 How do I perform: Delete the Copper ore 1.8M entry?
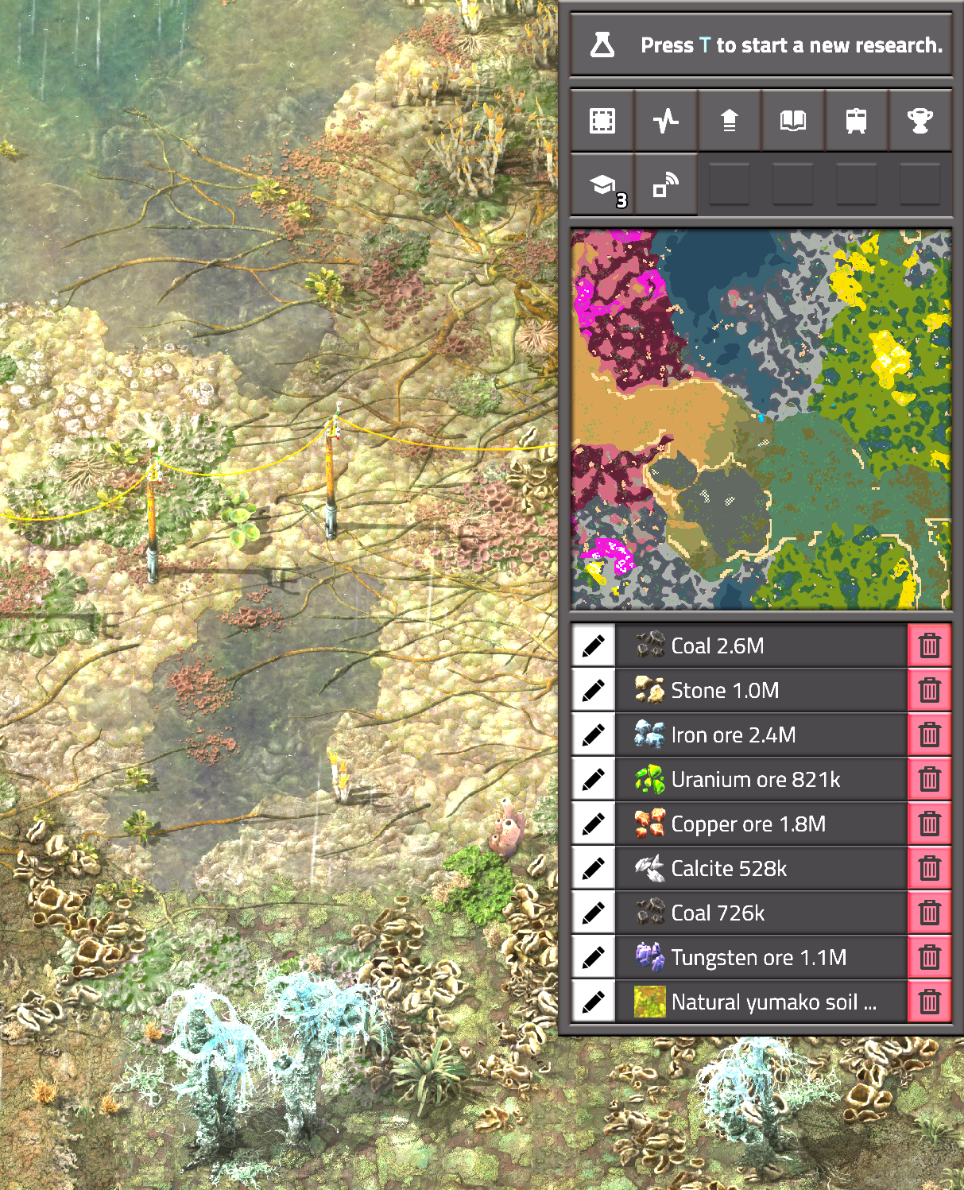pos(929,824)
